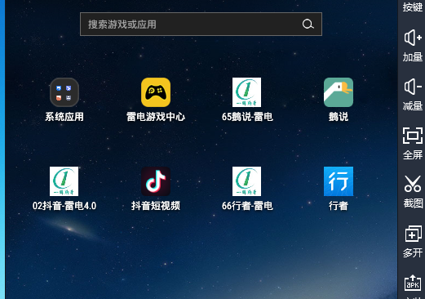The width and height of the screenshot is (425, 299).
Task: Click the 鹅说 label text
Action: (339, 117)
